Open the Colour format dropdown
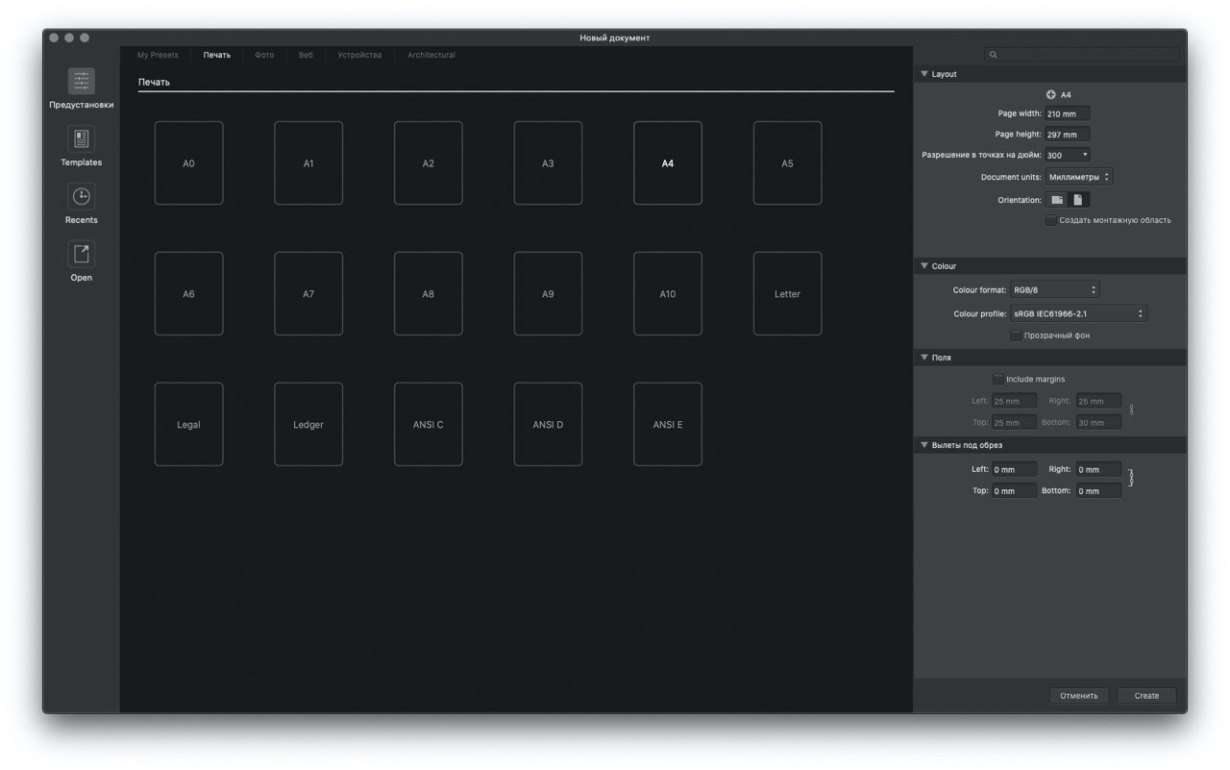Screen dimensions: 1230x770 (x=1054, y=289)
